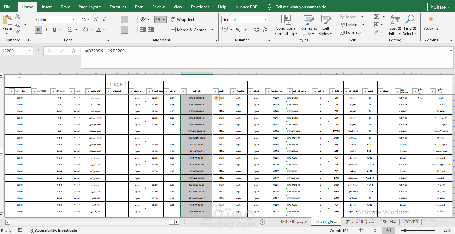
Task: Open the Format as Table gallery
Action: point(308,25)
